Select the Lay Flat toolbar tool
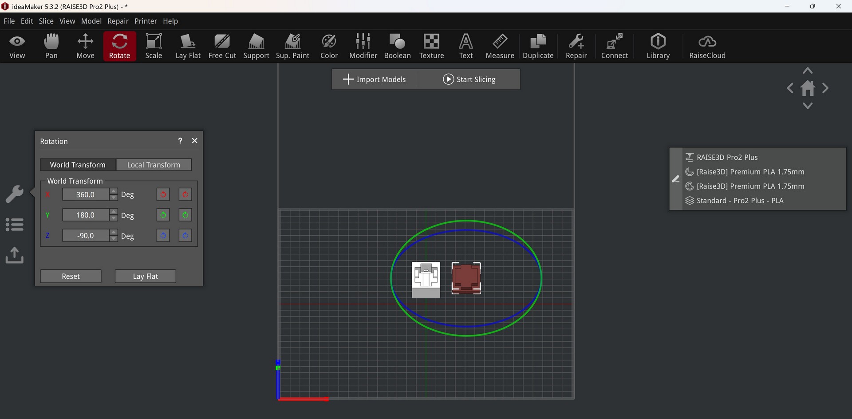 [188, 46]
